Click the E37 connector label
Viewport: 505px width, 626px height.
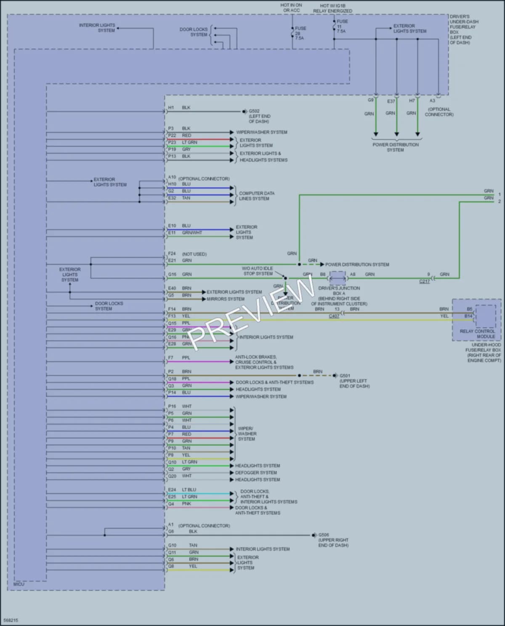coord(391,101)
